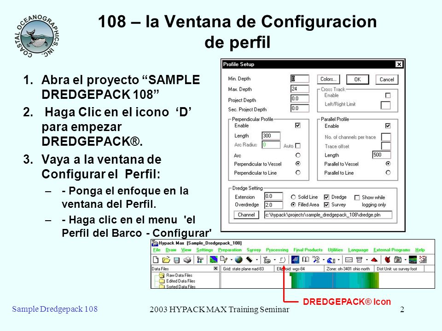This screenshot has width=442, height=331.
Task: Click the folder with camera icon
Action: [398, 260]
